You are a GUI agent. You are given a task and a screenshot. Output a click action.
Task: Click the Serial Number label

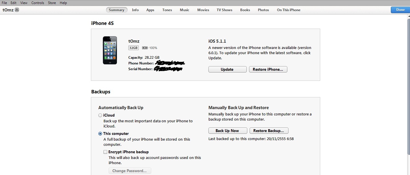[140, 69]
